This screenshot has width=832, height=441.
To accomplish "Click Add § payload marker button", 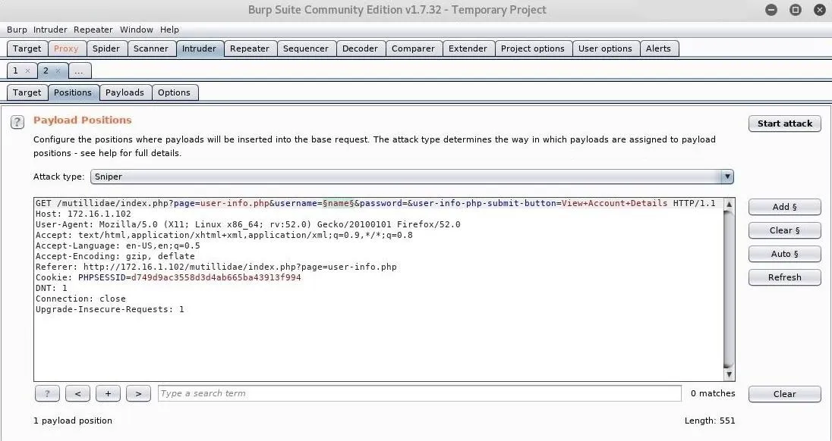I will click(784, 207).
